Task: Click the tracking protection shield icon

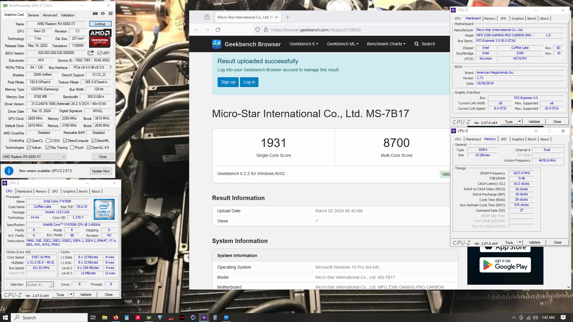Action: 258,30
